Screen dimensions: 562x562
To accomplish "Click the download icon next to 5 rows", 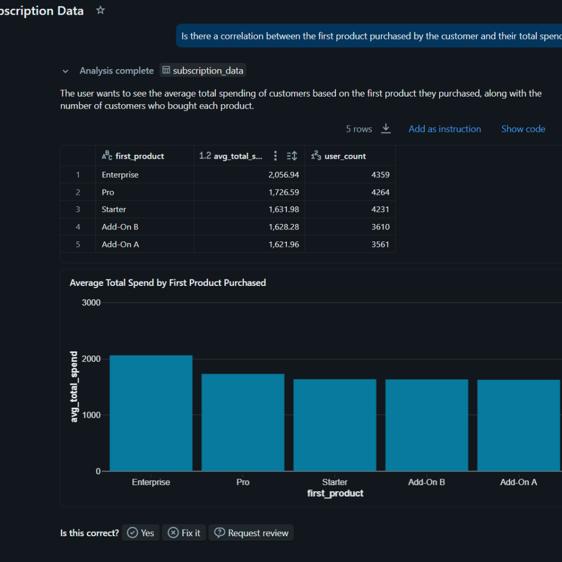I will pyautogui.click(x=386, y=129).
